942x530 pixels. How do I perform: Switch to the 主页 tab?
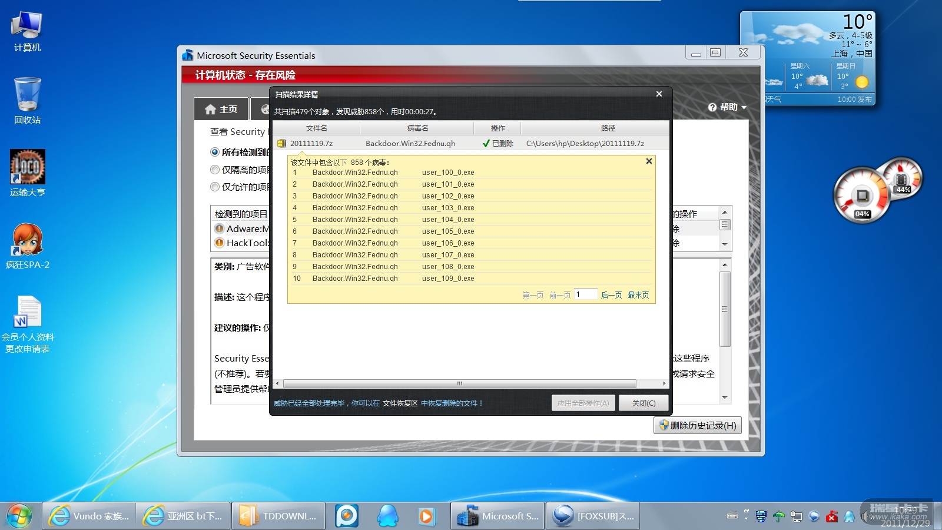(221, 110)
